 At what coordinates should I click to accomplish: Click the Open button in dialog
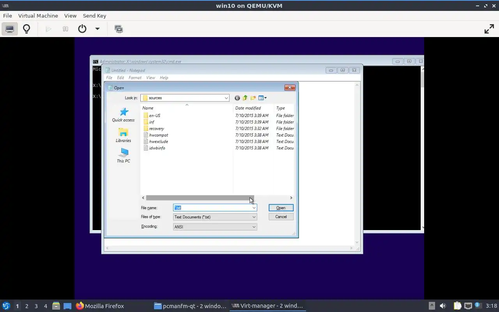coord(281,208)
